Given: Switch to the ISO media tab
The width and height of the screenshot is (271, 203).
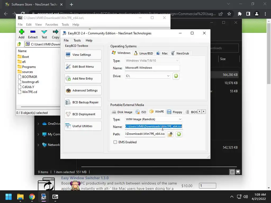Looking at the screenshot, I should pos(141,112).
